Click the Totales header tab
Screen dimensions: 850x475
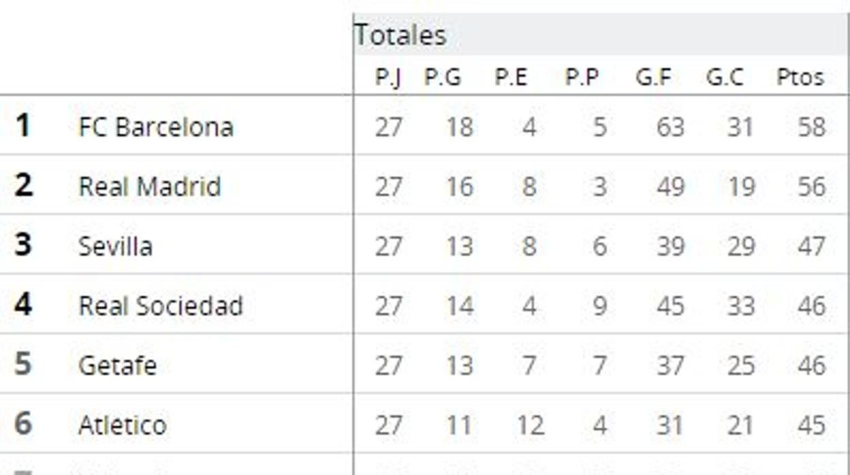(400, 35)
